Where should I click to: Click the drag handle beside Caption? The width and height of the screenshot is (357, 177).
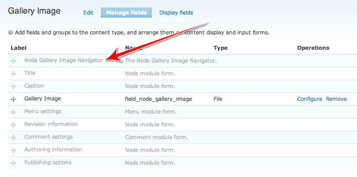tap(13, 86)
